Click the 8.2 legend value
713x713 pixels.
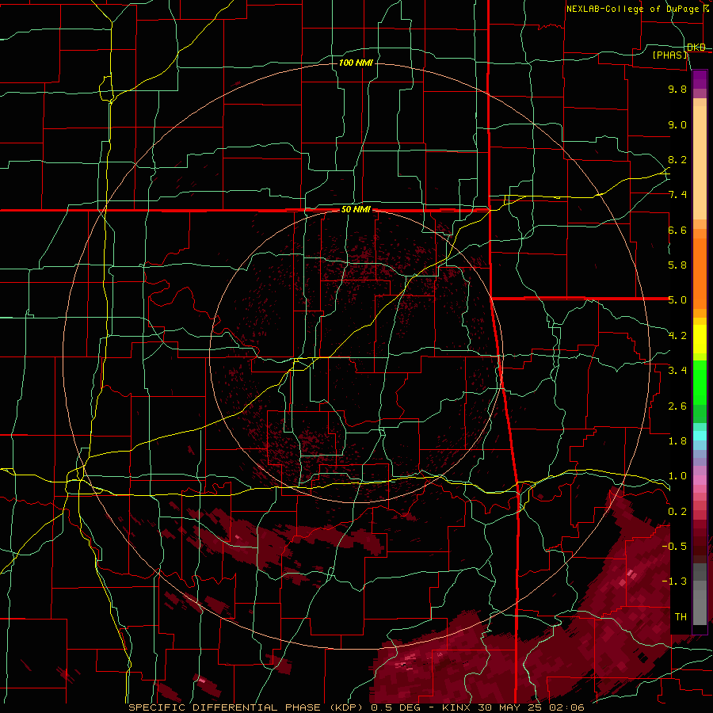click(677, 159)
